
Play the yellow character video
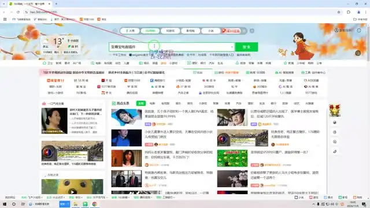[72, 192]
